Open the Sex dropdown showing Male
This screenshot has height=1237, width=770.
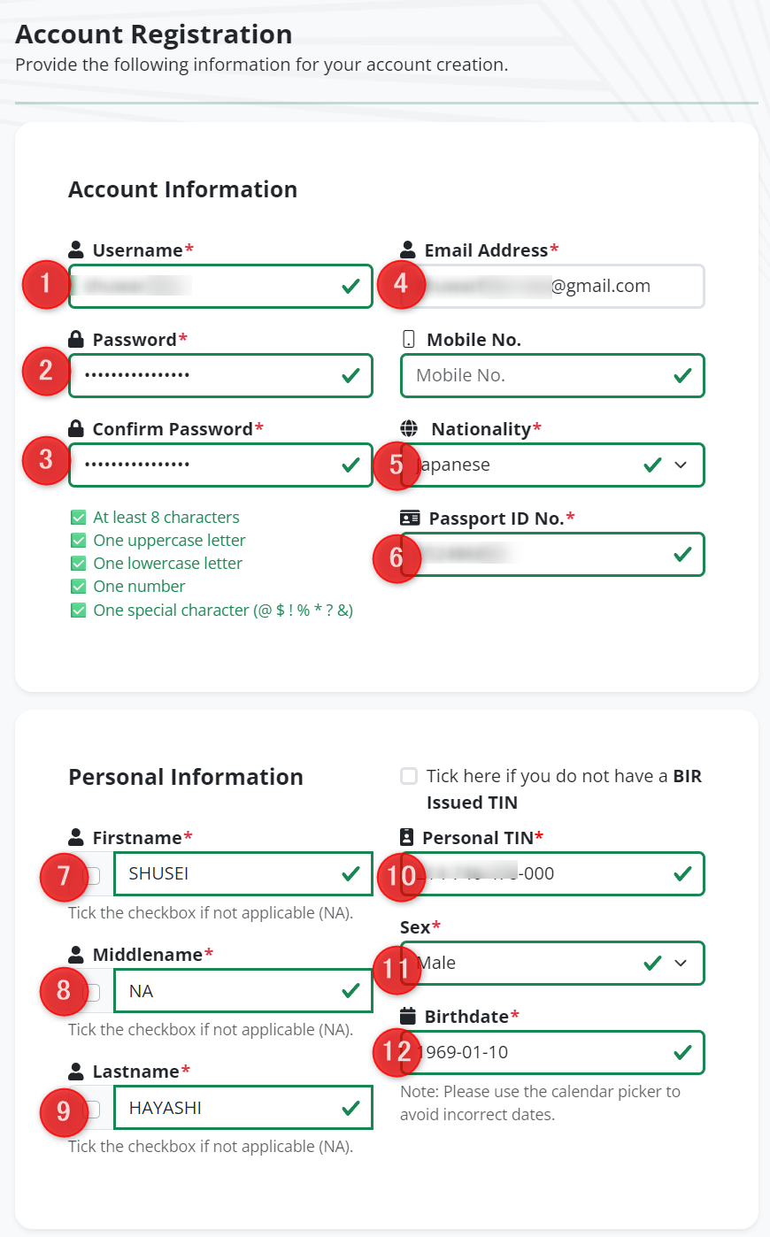[552, 963]
